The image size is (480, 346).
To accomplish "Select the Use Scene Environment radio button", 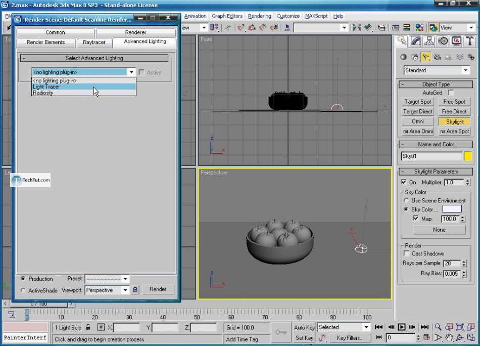I will (406, 200).
